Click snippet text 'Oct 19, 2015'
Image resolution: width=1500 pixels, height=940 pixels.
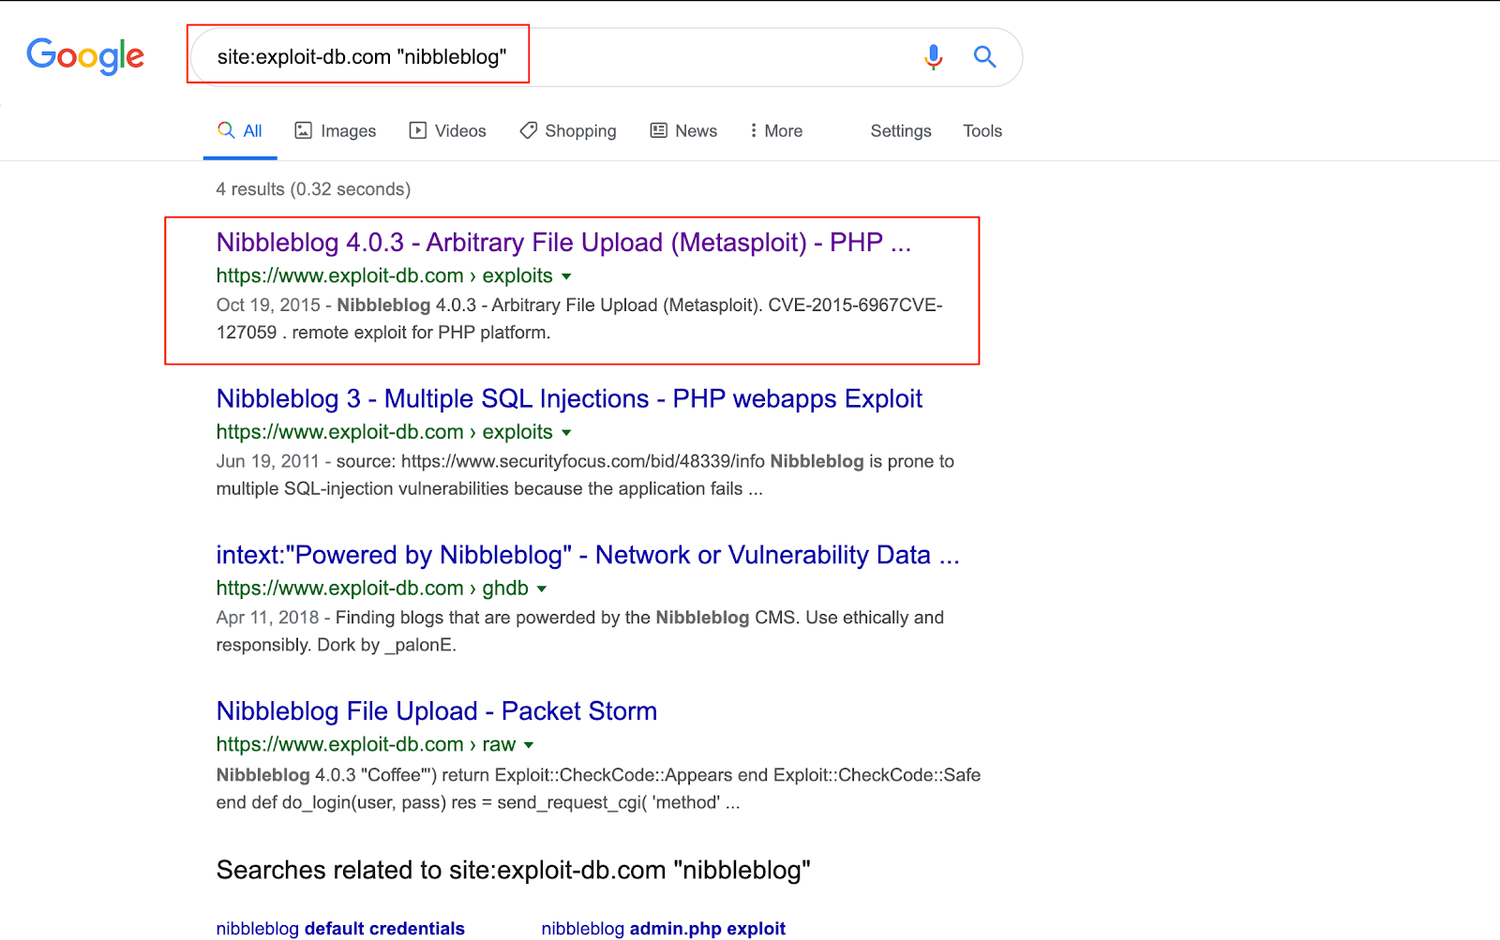tap(268, 306)
